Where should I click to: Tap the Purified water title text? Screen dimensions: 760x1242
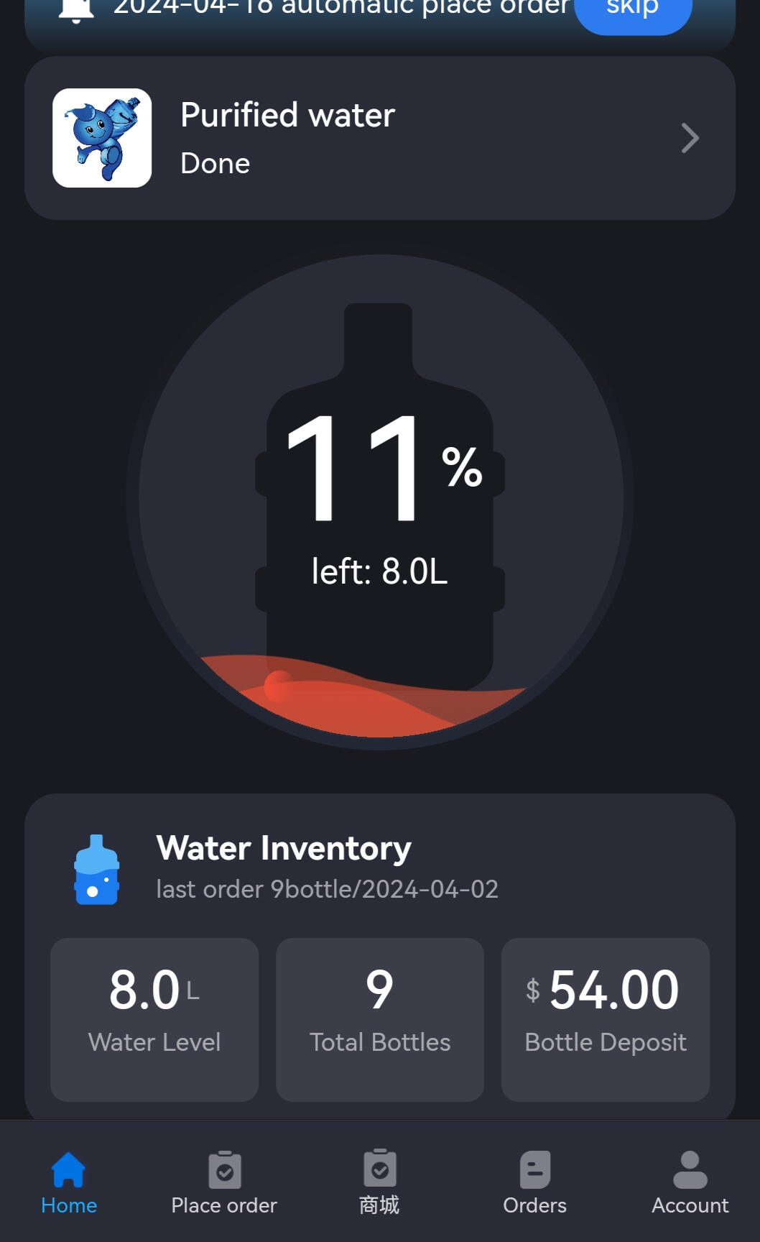tap(287, 115)
